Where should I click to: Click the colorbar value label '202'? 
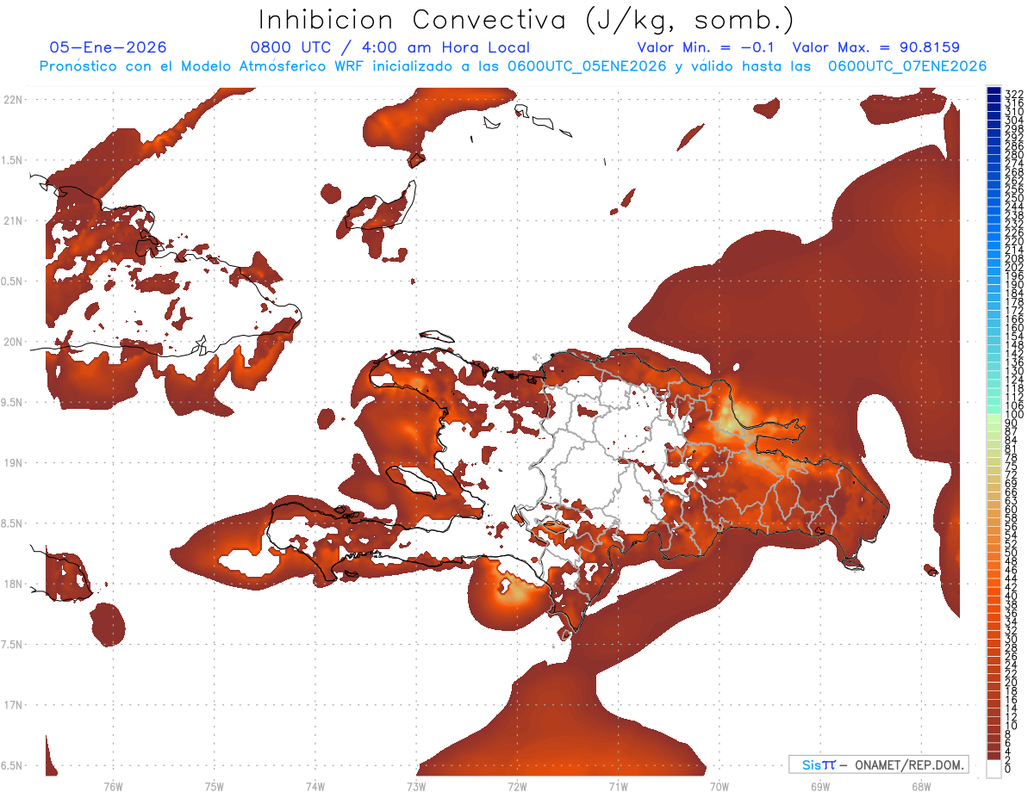(x=1014, y=267)
